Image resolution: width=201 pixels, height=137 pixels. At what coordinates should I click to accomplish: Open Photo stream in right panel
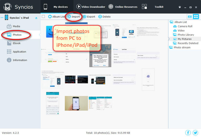pos(182,47)
